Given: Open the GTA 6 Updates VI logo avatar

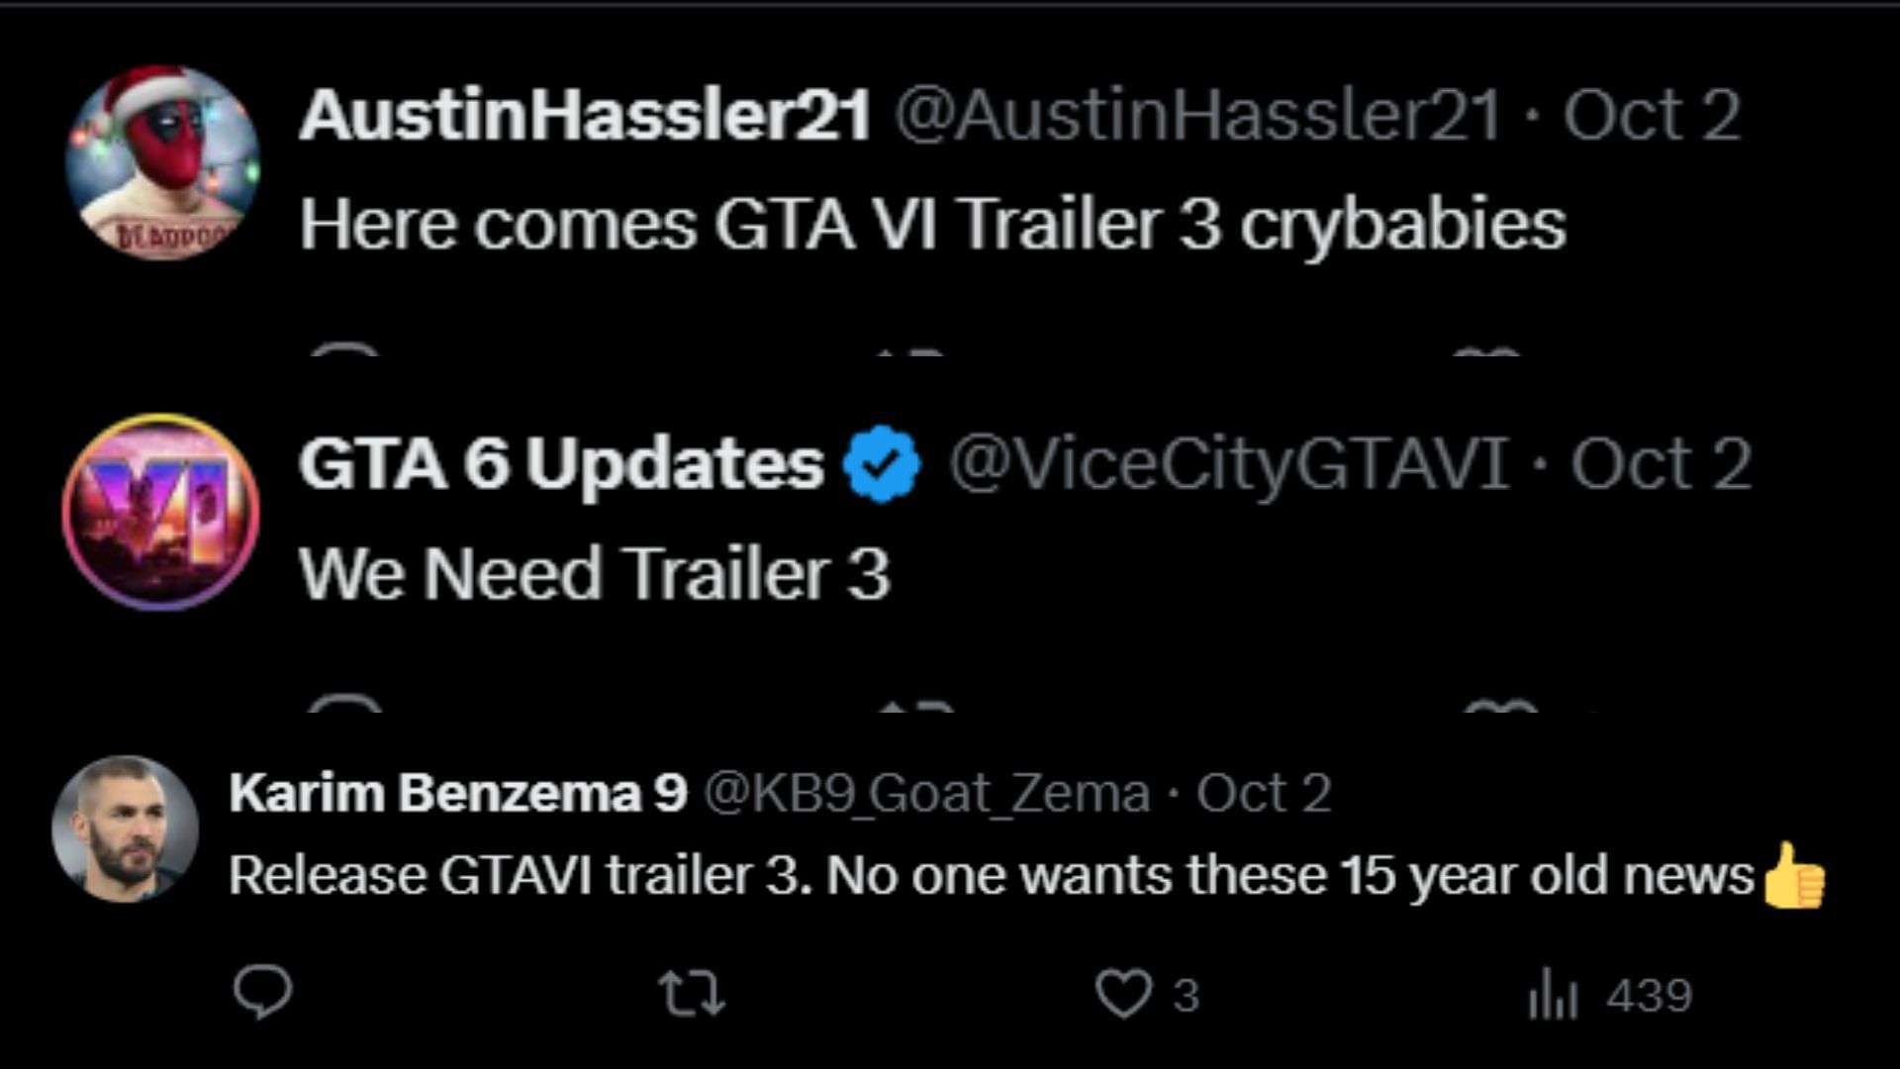Looking at the screenshot, I should [161, 512].
